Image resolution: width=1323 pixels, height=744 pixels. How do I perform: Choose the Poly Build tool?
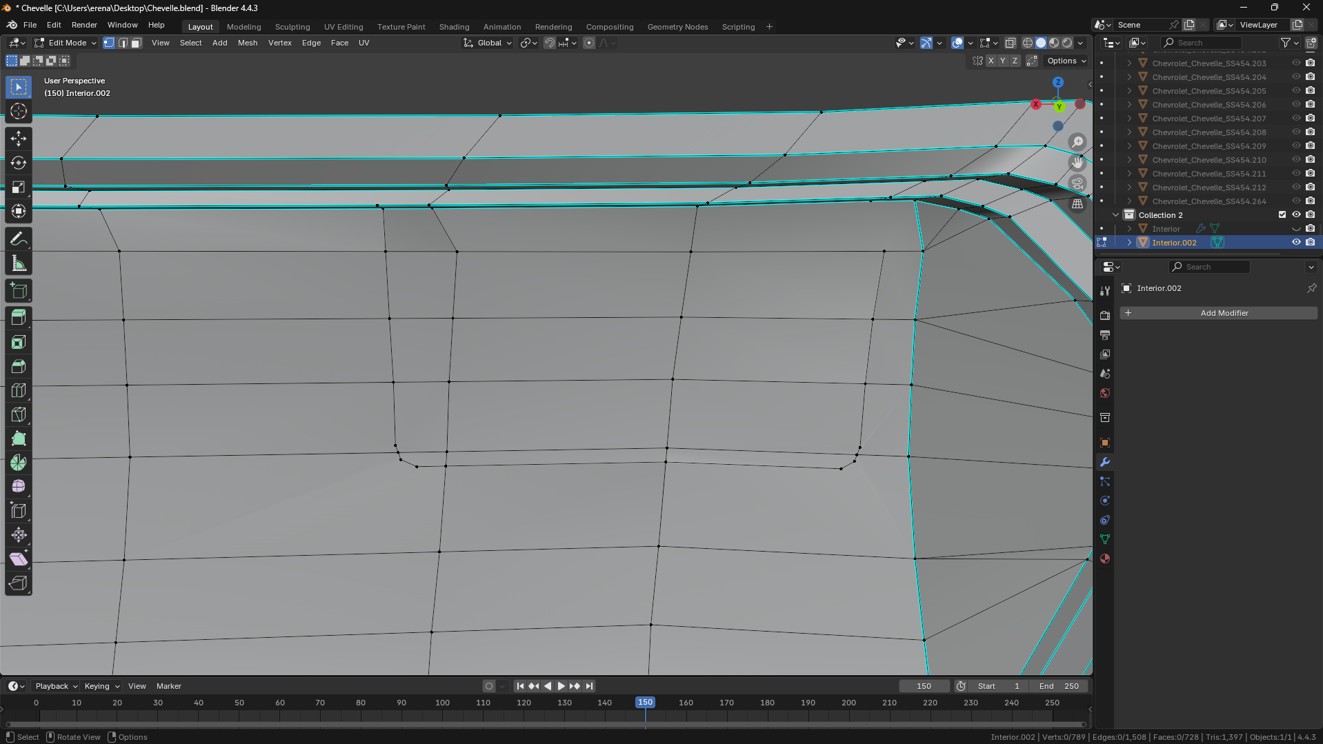pos(19,439)
